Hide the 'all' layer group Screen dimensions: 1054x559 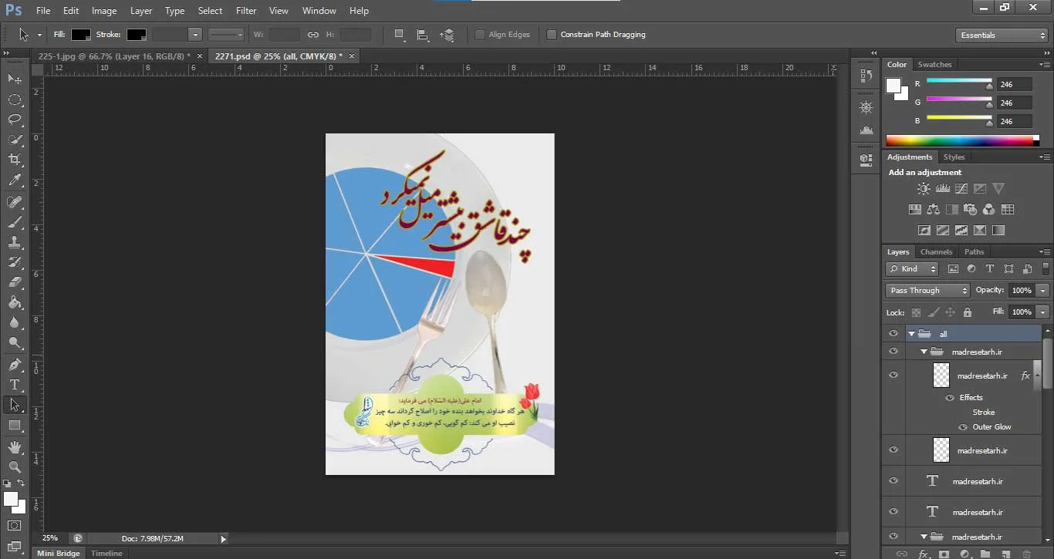(894, 334)
